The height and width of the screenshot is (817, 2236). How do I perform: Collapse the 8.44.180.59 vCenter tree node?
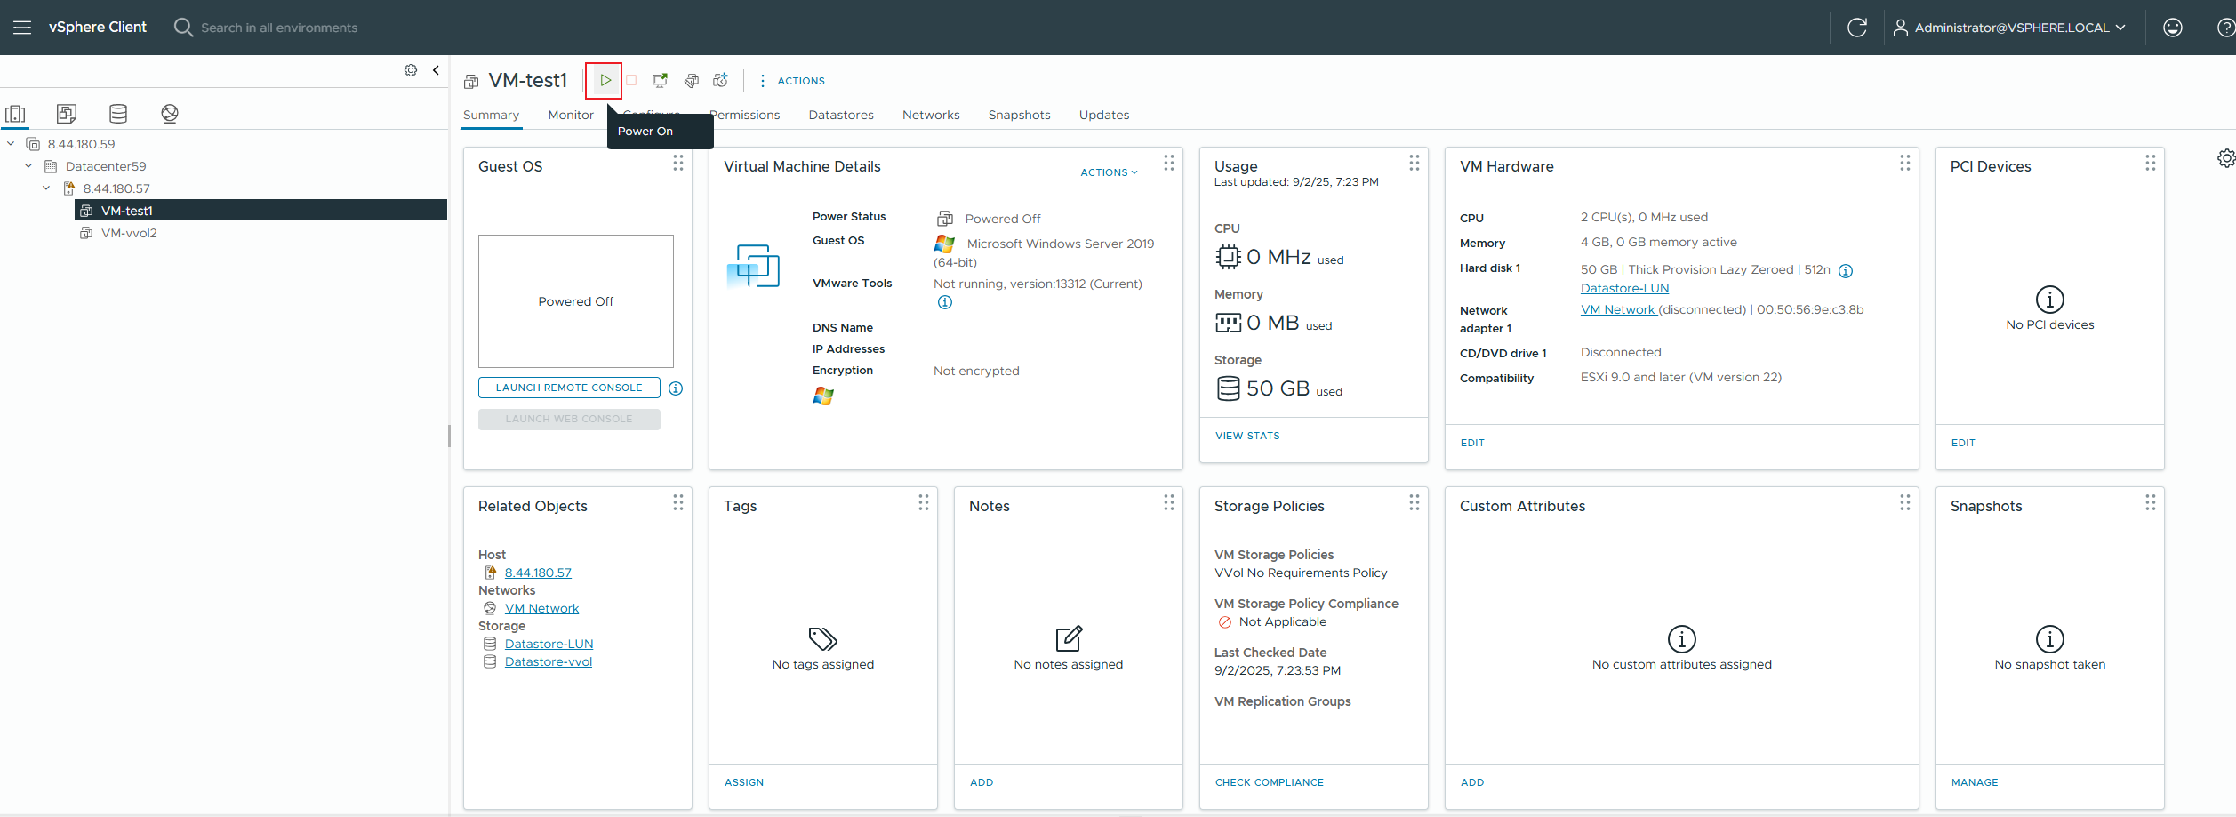(11, 144)
